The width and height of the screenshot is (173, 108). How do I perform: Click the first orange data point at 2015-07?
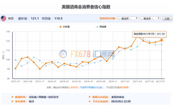(x=15, y=68)
